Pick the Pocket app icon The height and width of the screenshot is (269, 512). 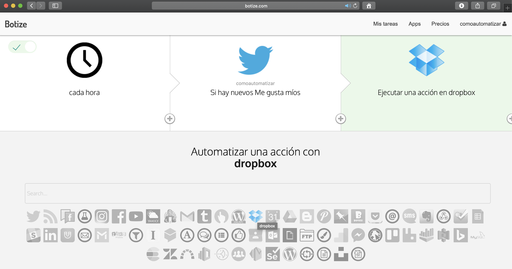(375, 217)
